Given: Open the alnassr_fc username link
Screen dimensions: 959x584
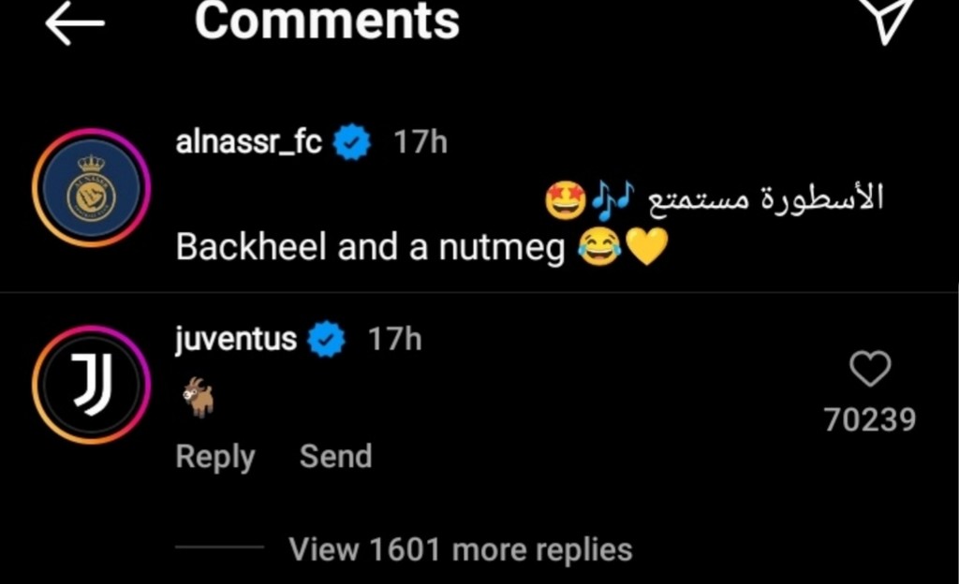Looking at the screenshot, I should pyautogui.click(x=248, y=143).
